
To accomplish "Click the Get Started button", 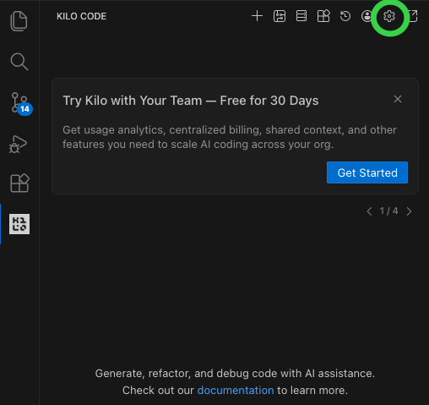I will (x=367, y=172).
